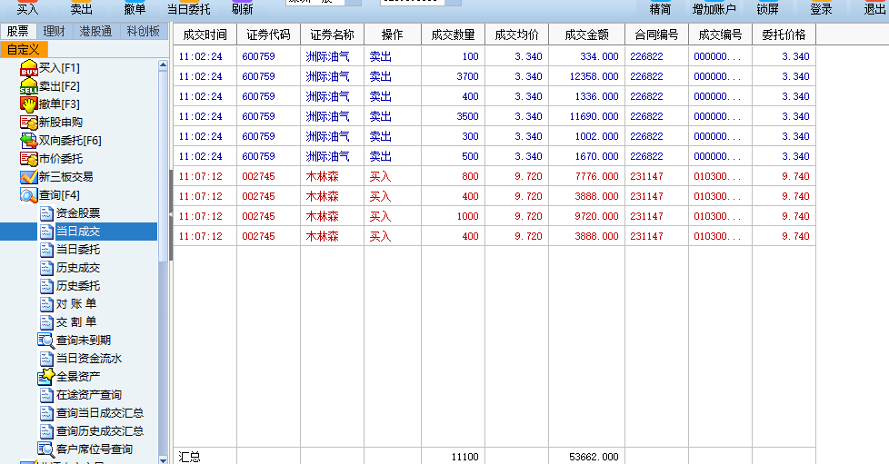This screenshot has height=464, width=889.
Task: Click the 退出 exit button
Action: pyautogui.click(x=874, y=8)
